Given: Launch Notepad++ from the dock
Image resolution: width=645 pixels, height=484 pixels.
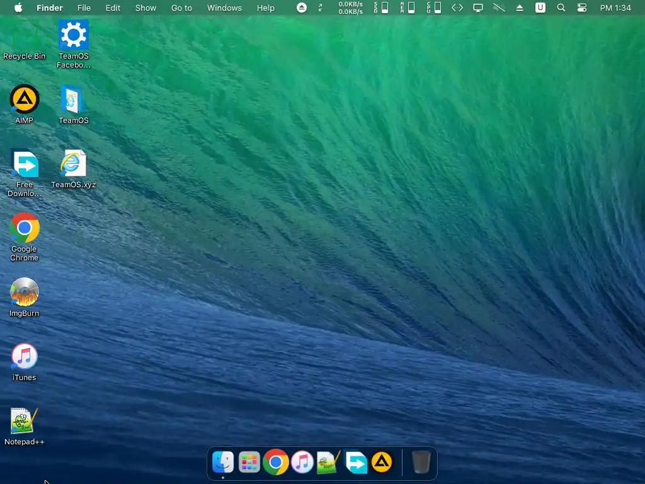Looking at the screenshot, I should tap(329, 462).
